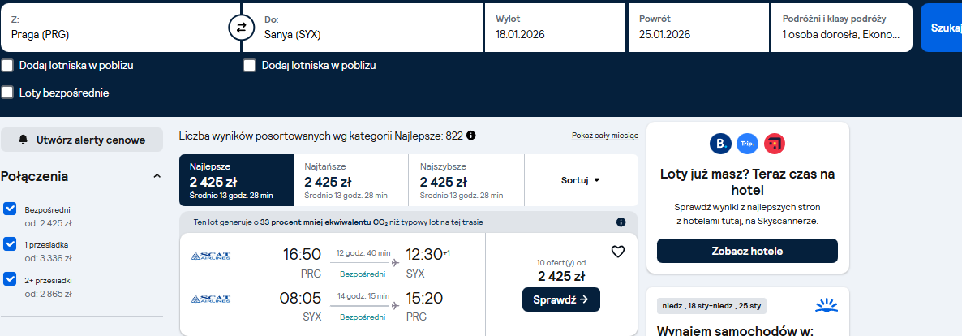Click the Sprawdź button
Image resolution: width=962 pixels, height=336 pixels.
[x=561, y=299]
